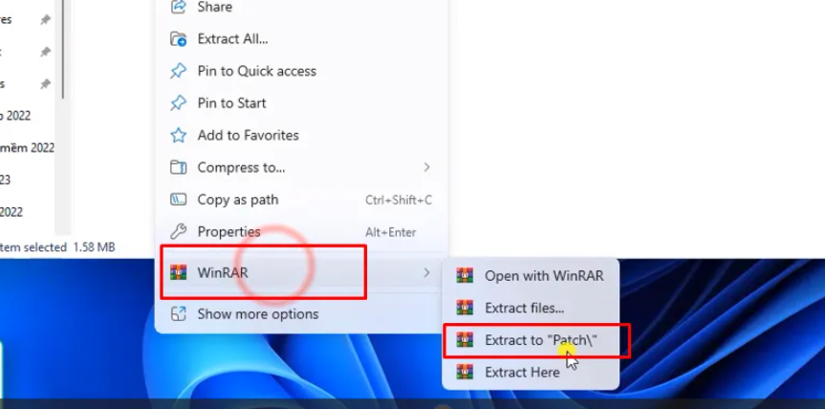The height and width of the screenshot is (409, 825).
Task: Select Extract Here from WinRAR submenu
Action: pyautogui.click(x=531, y=372)
